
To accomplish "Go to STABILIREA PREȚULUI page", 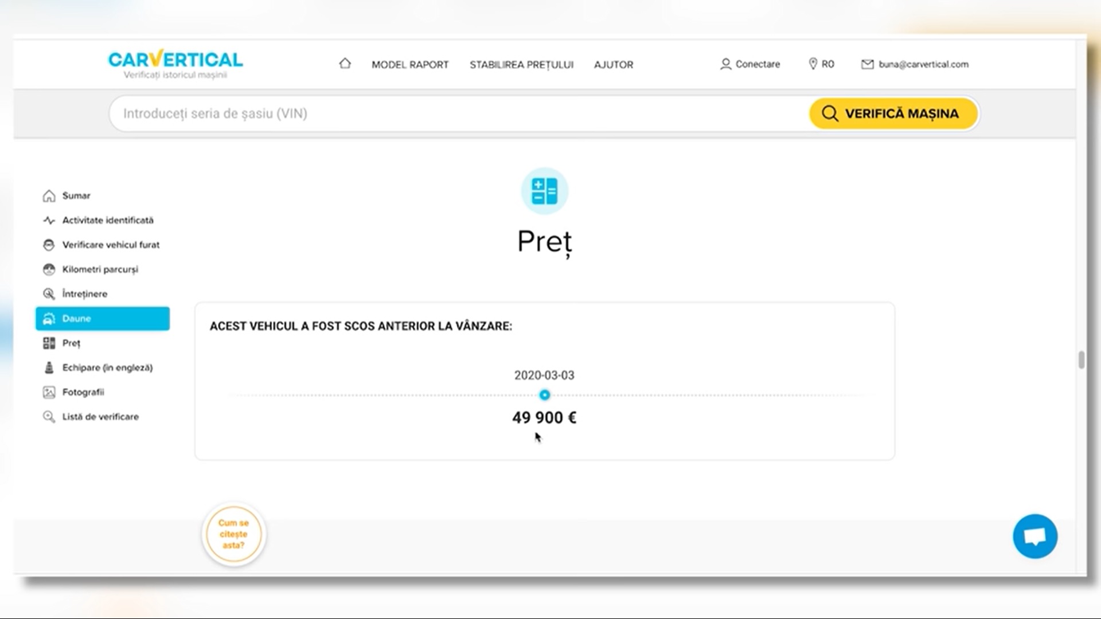I will [521, 65].
